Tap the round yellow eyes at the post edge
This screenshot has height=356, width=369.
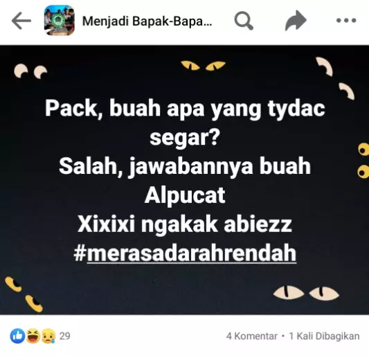click(x=363, y=161)
